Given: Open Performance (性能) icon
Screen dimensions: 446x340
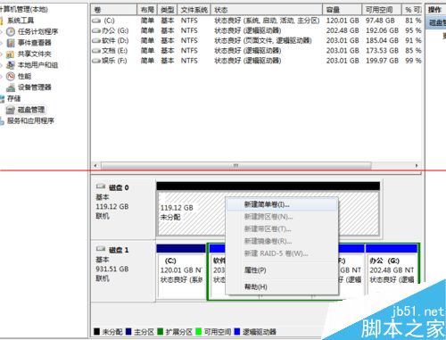Looking at the screenshot, I should 11,77.
